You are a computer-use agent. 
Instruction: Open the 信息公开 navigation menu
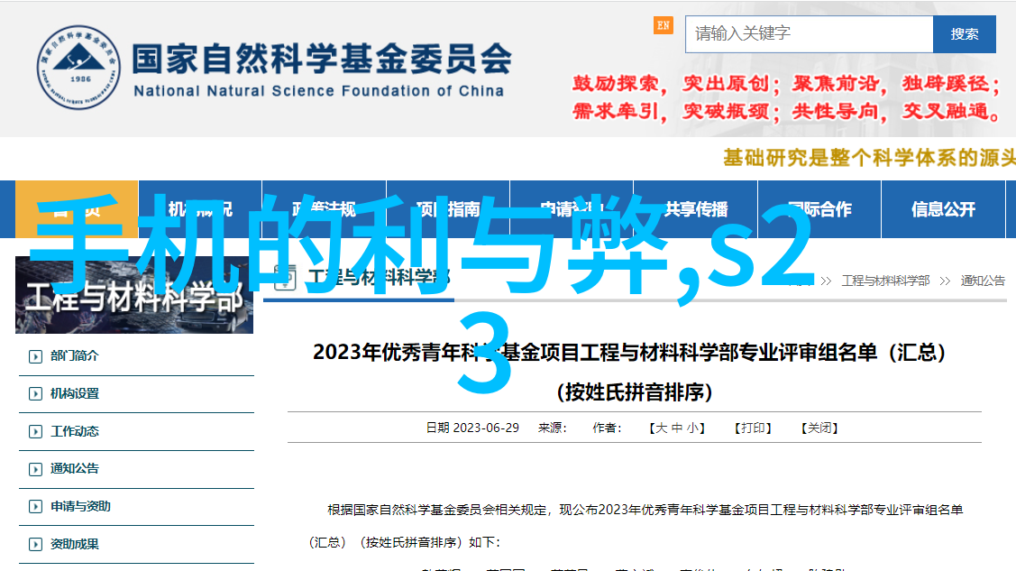(x=943, y=209)
